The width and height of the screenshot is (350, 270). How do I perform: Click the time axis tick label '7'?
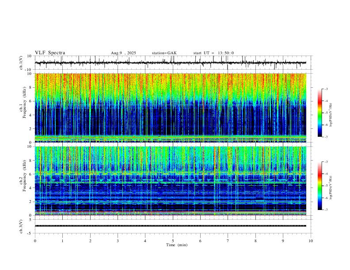tap(228, 241)
